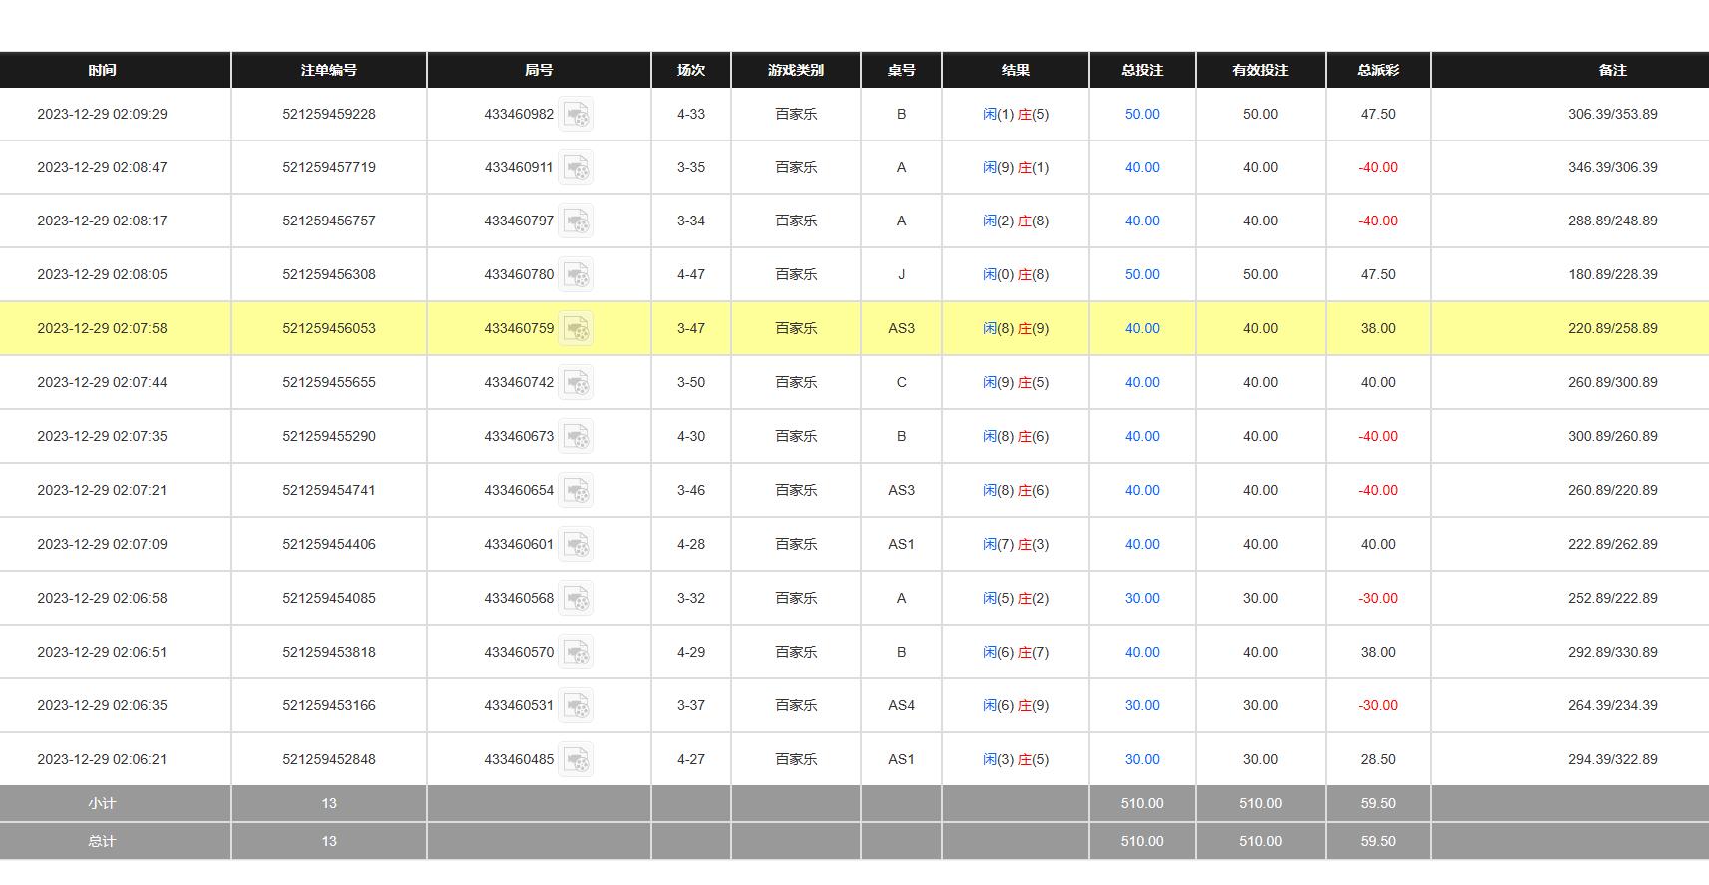Open replay icon in highlighted row 433460759
Screen dimensions: 1709x885
pos(576,329)
